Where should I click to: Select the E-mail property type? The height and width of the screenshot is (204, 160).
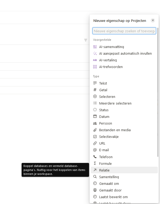[124, 150]
